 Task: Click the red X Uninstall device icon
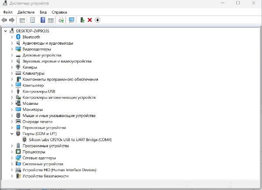tap(90, 20)
